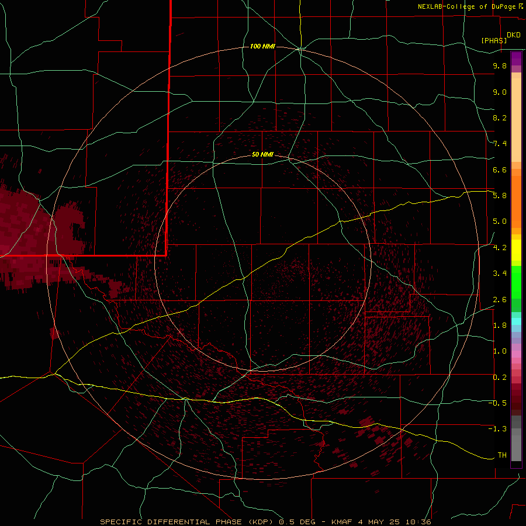This screenshot has width=526, height=526.
Task: Click the -1.3 scale value
Action: click(x=497, y=429)
